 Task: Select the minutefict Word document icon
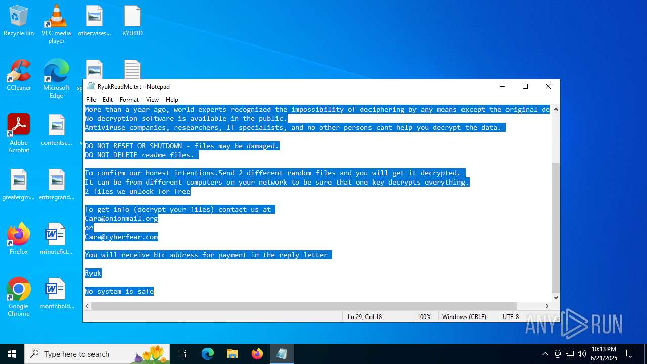[56, 239]
